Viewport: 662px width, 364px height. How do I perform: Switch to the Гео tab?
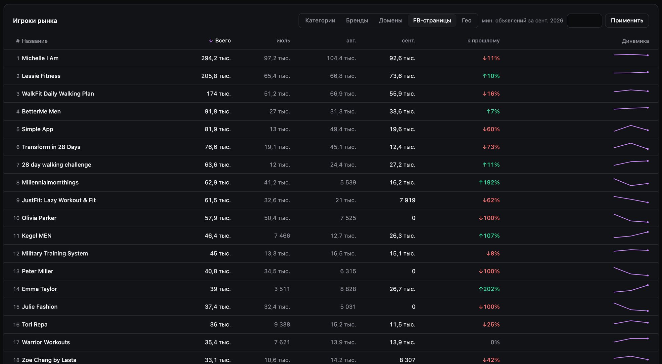[x=466, y=20]
